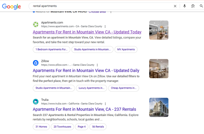Screen dimensions: 204x134
Task: Open Apartments.com kitchen thumbnail image
Action: pos(159,30)
